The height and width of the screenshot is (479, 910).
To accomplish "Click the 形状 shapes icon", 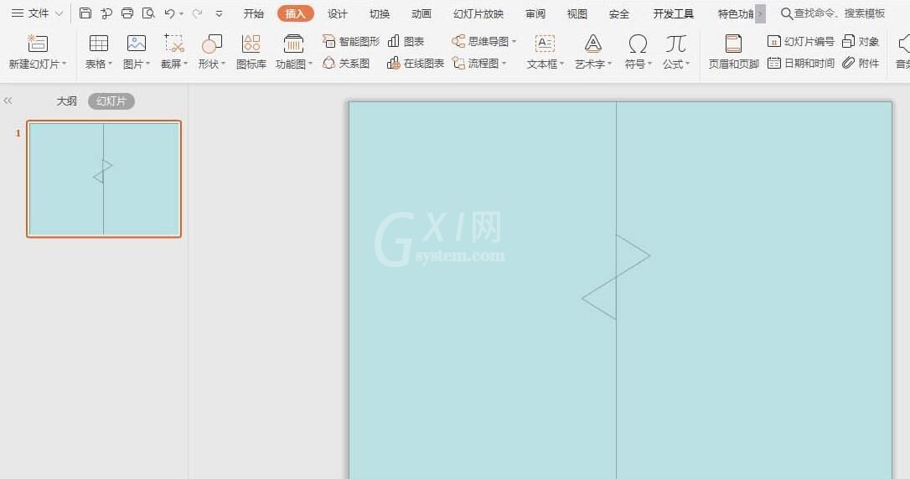I will [x=212, y=43].
